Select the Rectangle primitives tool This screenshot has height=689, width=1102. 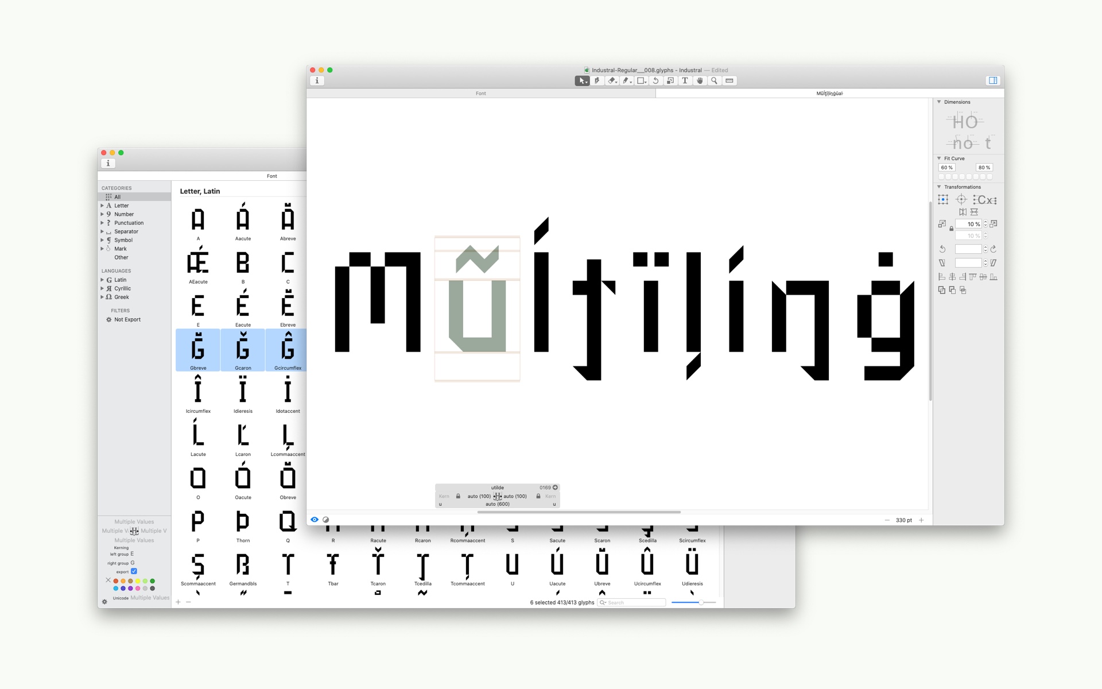coord(642,81)
